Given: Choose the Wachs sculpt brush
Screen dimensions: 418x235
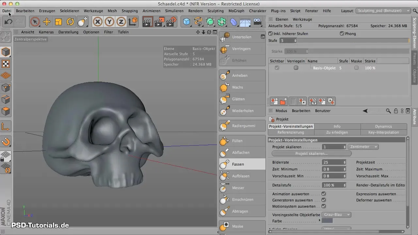Looking at the screenshot, I should click(242, 87).
